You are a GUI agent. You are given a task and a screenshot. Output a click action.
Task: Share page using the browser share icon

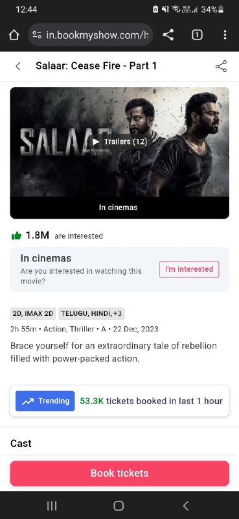click(168, 35)
